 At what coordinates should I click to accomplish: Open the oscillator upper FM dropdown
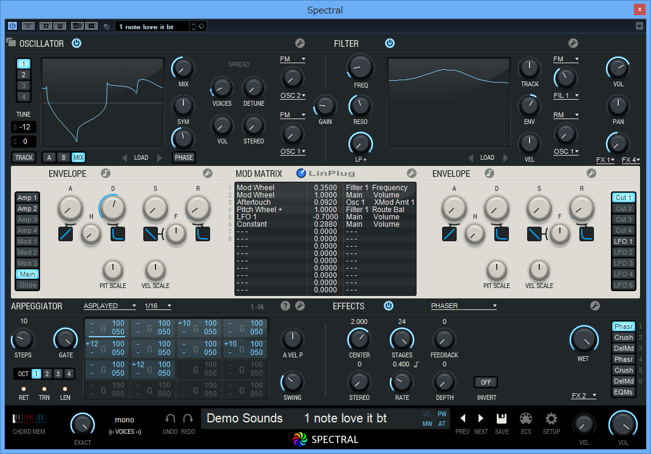[x=293, y=59]
